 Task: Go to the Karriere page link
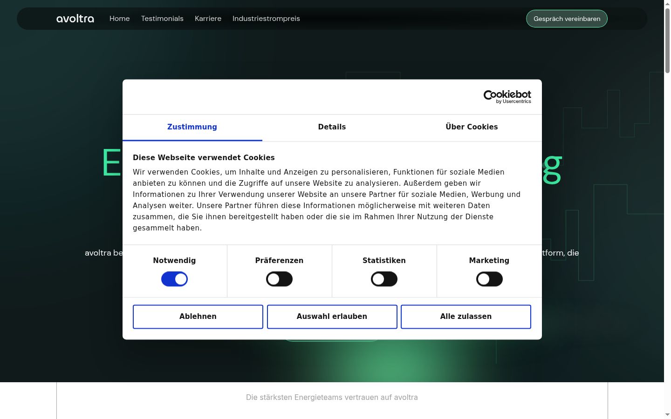[x=208, y=19]
